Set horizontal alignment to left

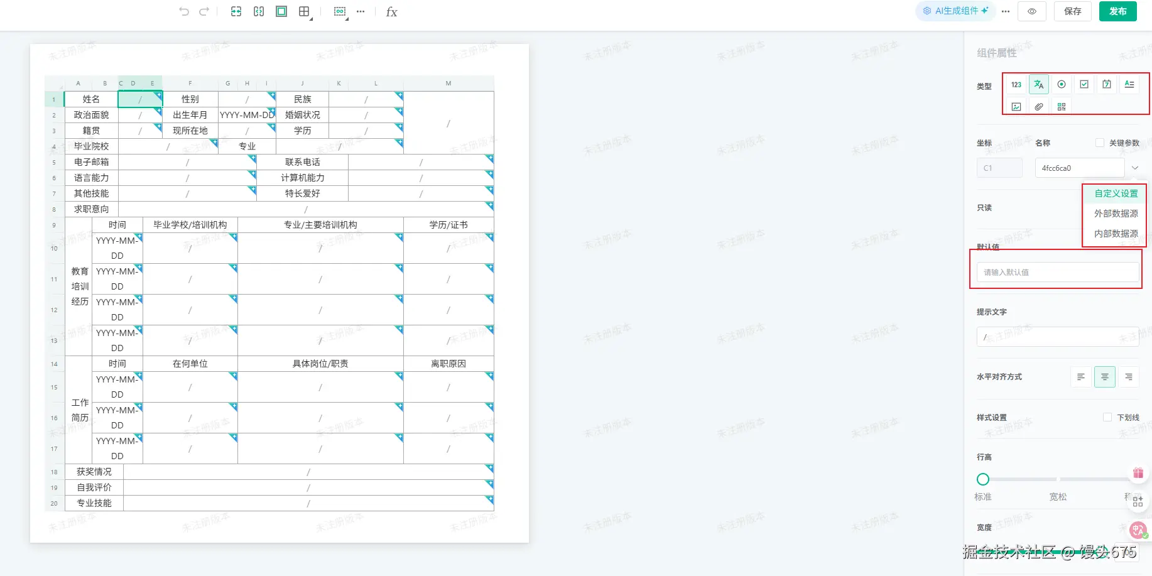pos(1081,377)
